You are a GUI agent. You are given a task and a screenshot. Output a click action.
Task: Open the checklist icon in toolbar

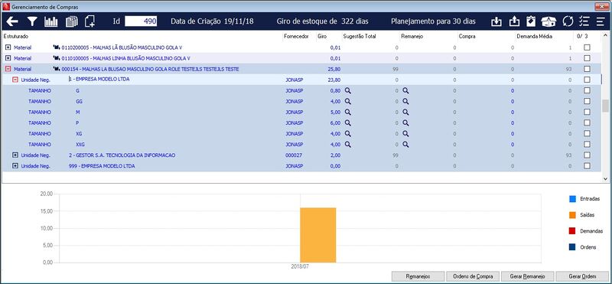[x=584, y=21]
